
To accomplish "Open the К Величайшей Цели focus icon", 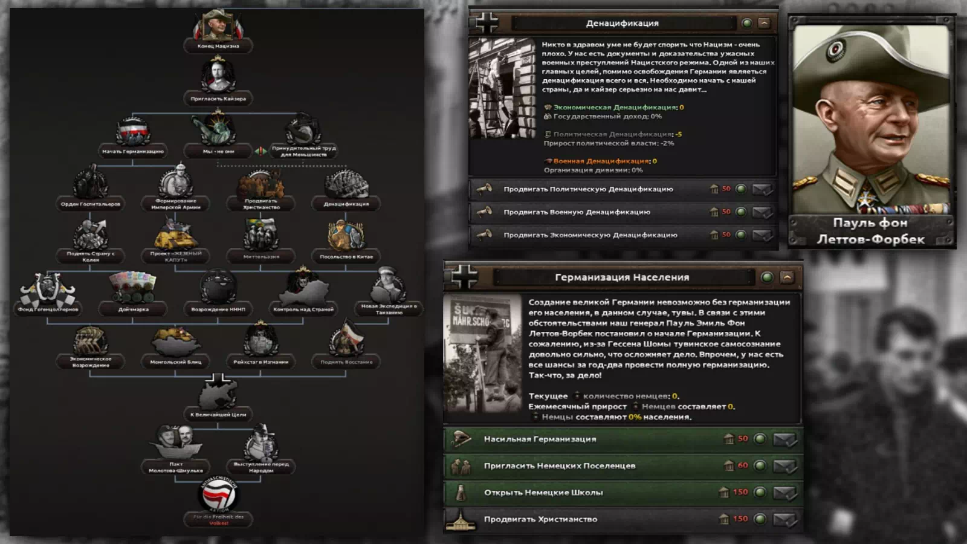I will (x=218, y=392).
